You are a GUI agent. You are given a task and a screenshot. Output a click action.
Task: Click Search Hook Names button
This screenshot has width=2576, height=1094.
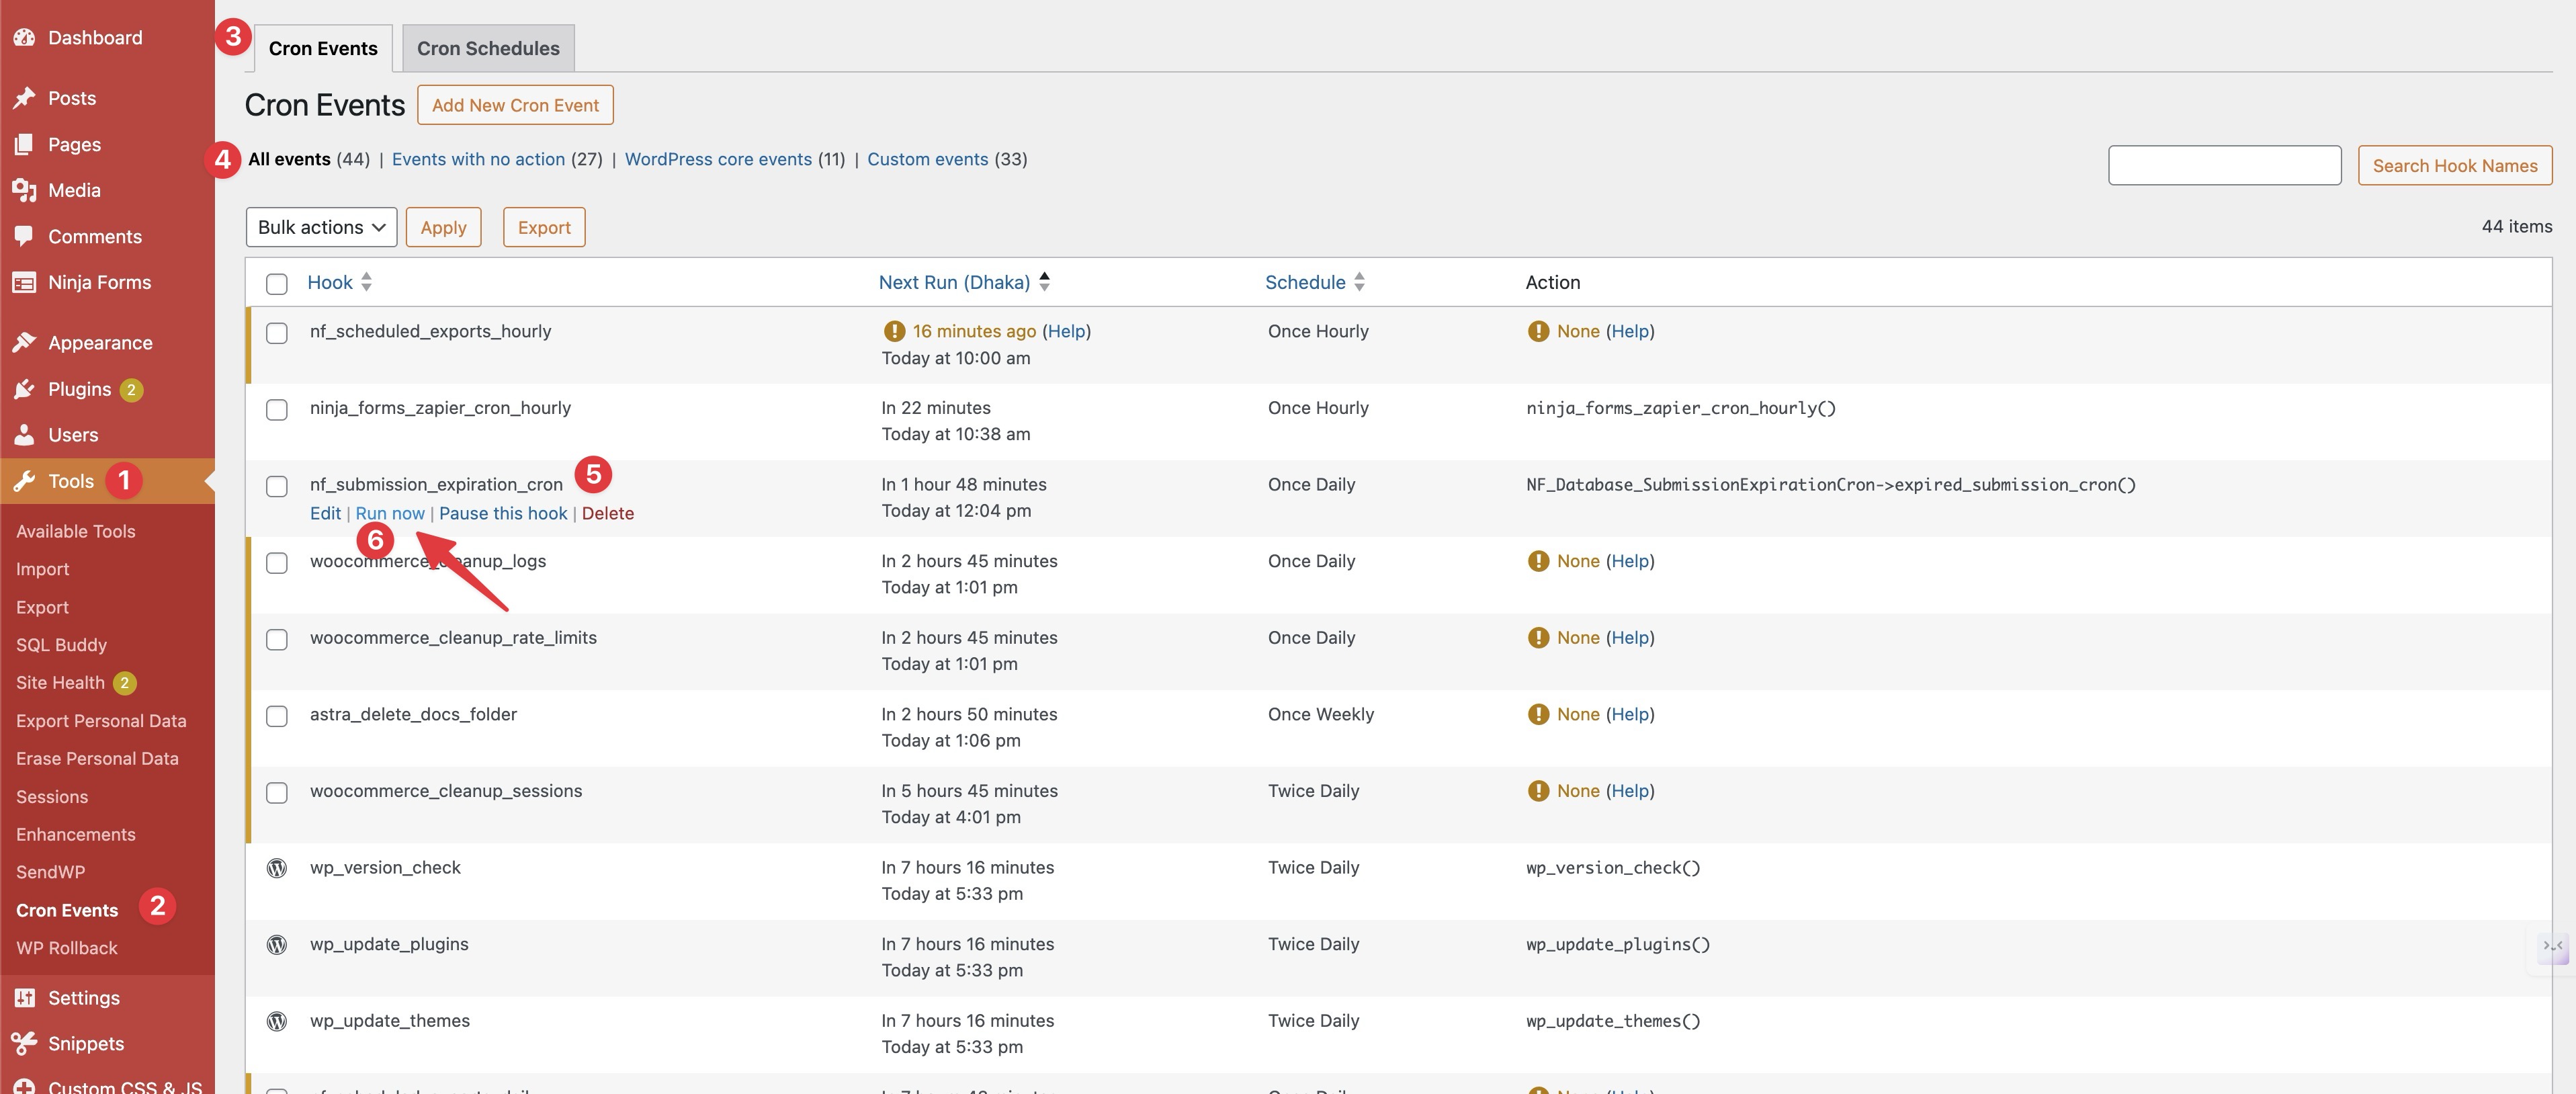coord(2455,165)
